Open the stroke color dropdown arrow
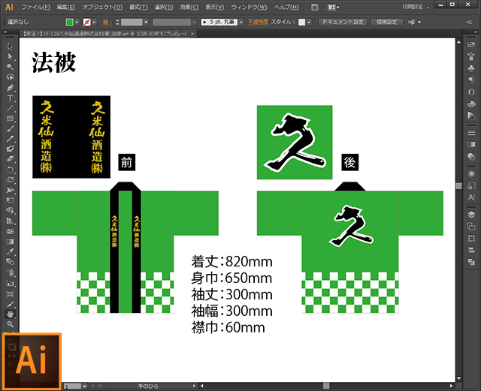This screenshot has height=391, width=481. [x=94, y=22]
